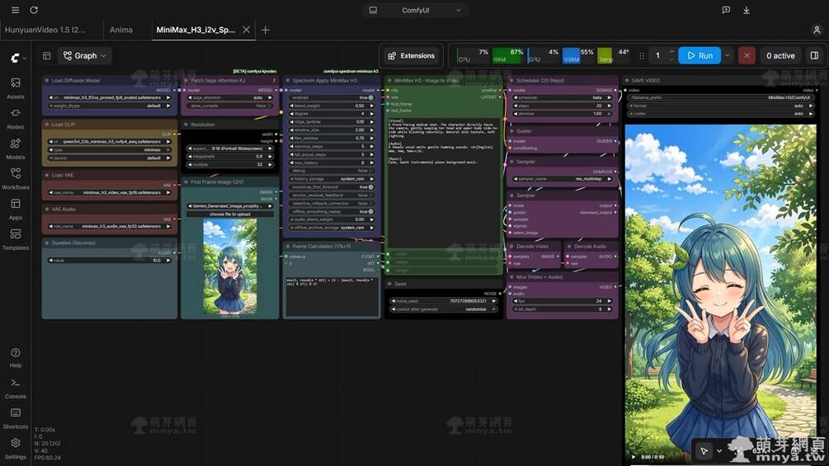Collapse the Seed node
This screenshot has height=466, width=829.
(389, 284)
